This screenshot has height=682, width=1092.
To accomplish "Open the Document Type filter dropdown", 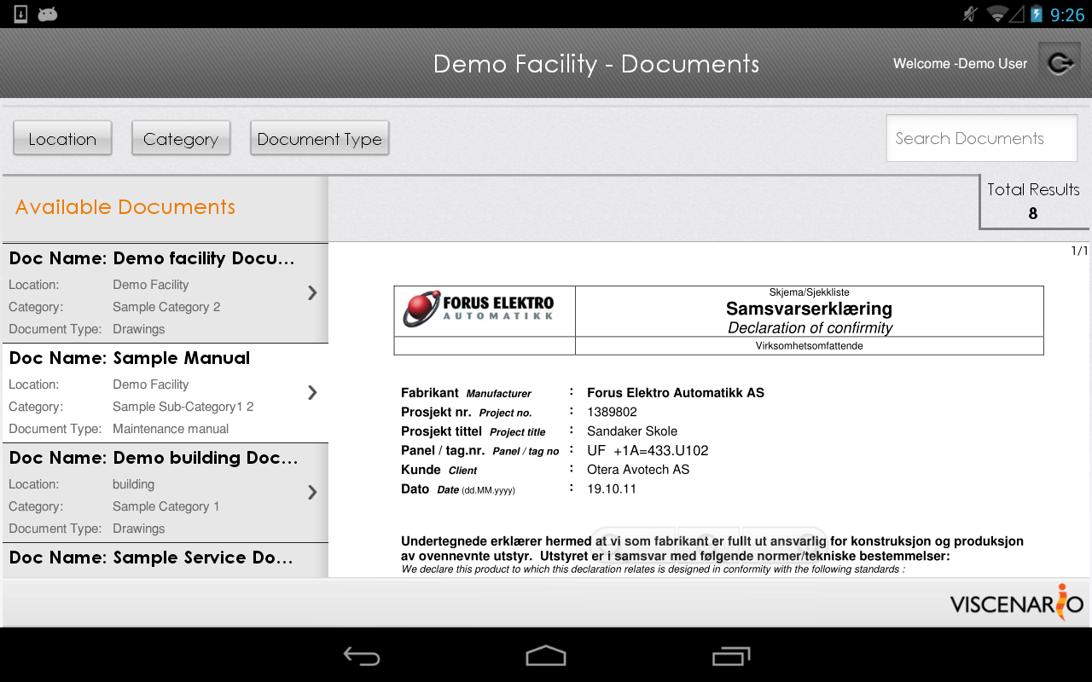I will 319,139.
